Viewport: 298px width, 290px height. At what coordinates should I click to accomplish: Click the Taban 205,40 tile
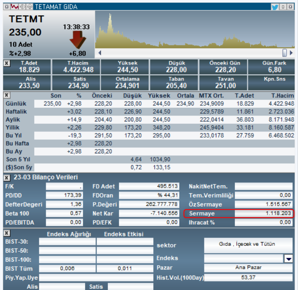pos(174,82)
